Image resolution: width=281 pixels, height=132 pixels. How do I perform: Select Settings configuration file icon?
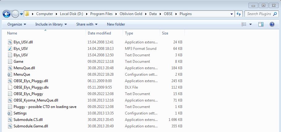coord(10,113)
